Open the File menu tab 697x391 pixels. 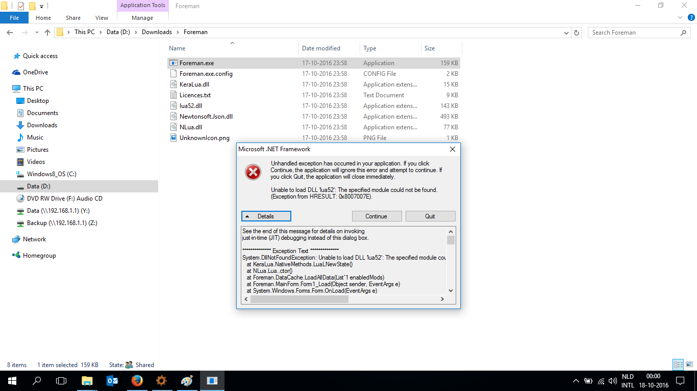click(x=14, y=18)
